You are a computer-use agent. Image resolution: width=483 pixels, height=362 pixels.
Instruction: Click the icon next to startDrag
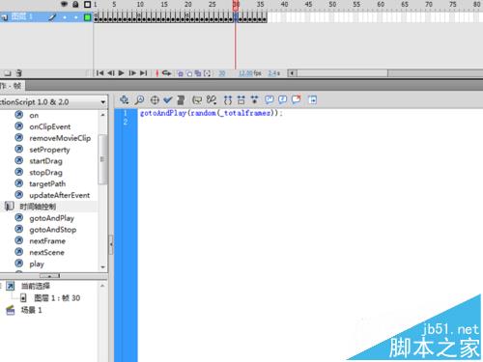(19, 160)
